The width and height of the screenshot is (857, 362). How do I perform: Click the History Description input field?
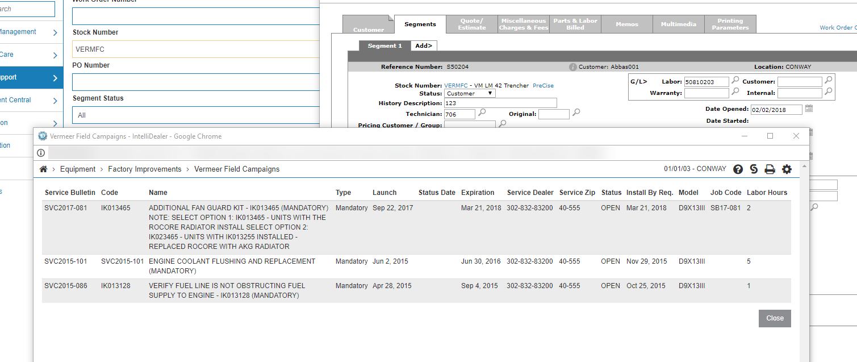coord(500,103)
